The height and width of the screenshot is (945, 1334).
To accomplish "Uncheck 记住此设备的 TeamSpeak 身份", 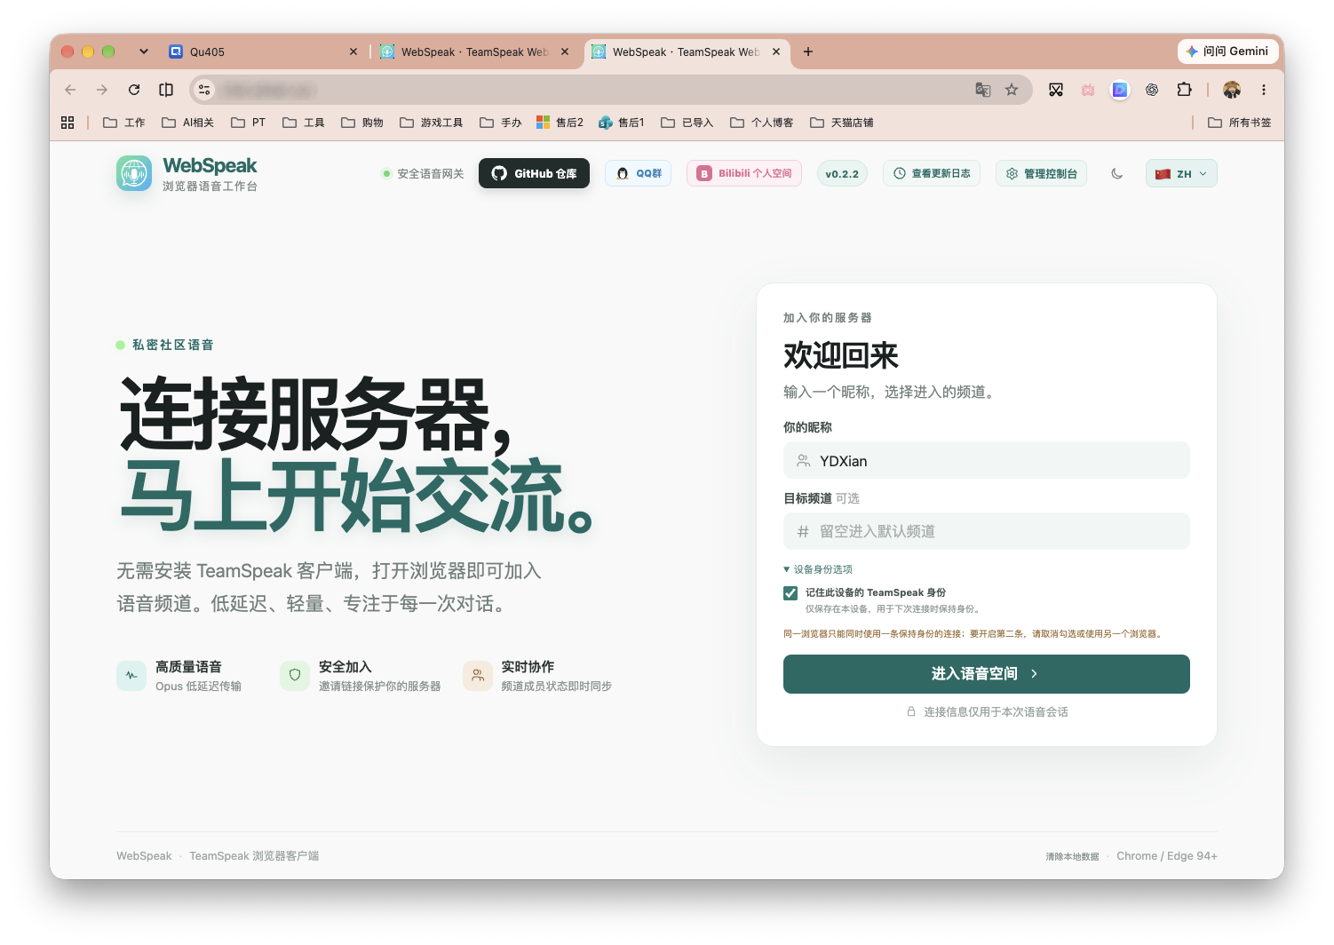I will pyautogui.click(x=790, y=593).
